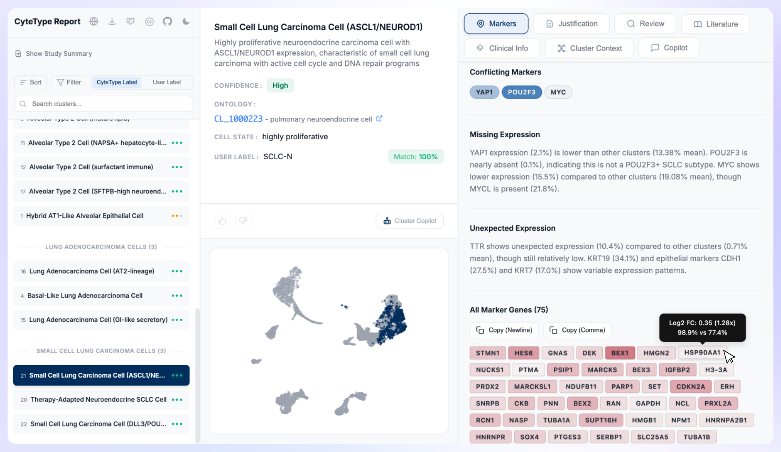Switch to User Label toggle
781x452 pixels.
click(167, 82)
